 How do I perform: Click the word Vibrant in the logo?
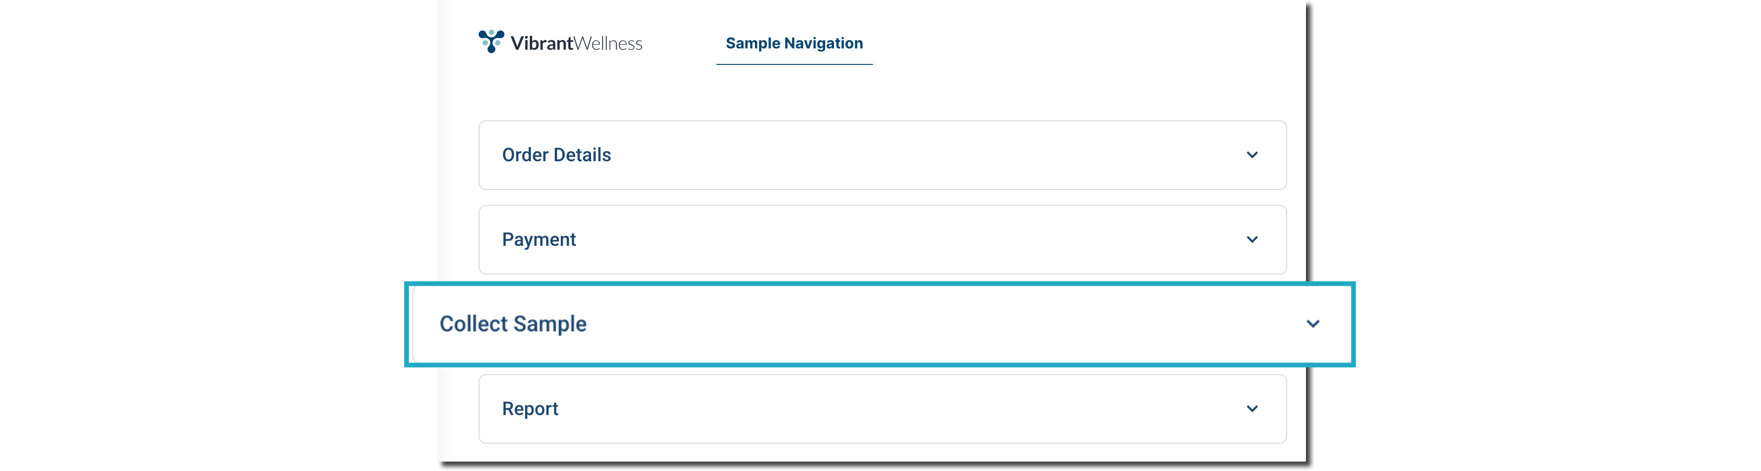click(x=542, y=44)
